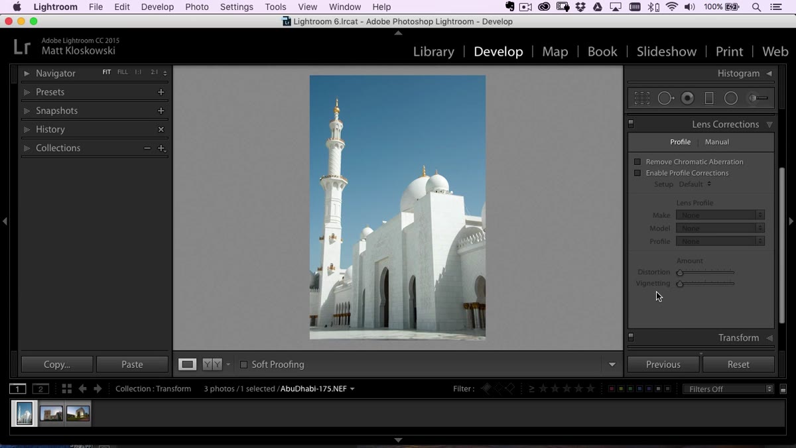The image size is (796, 448).
Task: Open the Filters Off dropdown
Action: 728,389
